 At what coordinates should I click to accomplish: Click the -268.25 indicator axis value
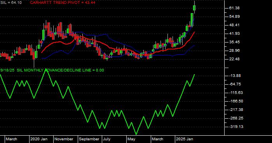pos(236,118)
